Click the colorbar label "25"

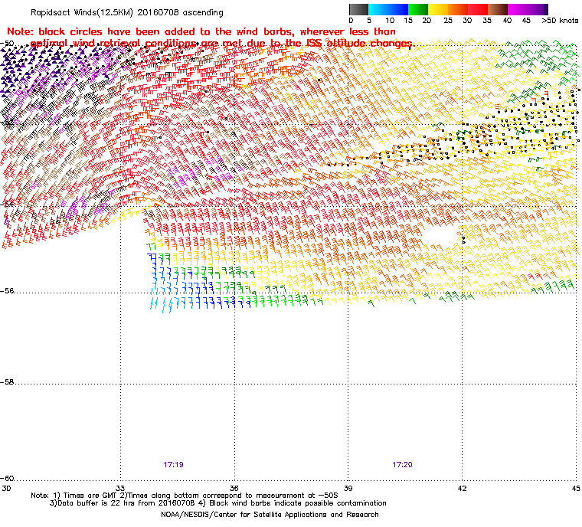(448, 21)
